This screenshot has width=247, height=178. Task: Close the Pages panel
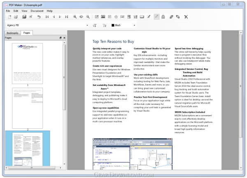pos(64,38)
